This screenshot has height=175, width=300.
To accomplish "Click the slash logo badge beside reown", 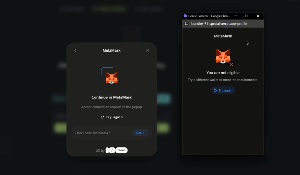I will [x=112, y=150].
